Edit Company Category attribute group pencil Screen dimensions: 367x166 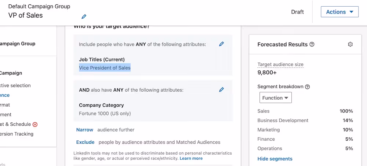pyautogui.click(x=221, y=89)
